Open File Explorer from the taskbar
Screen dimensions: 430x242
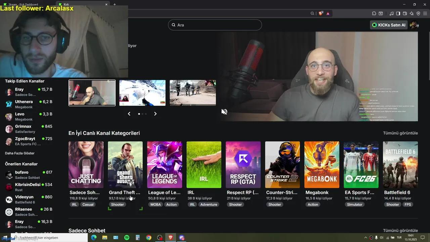coord(105,238)
